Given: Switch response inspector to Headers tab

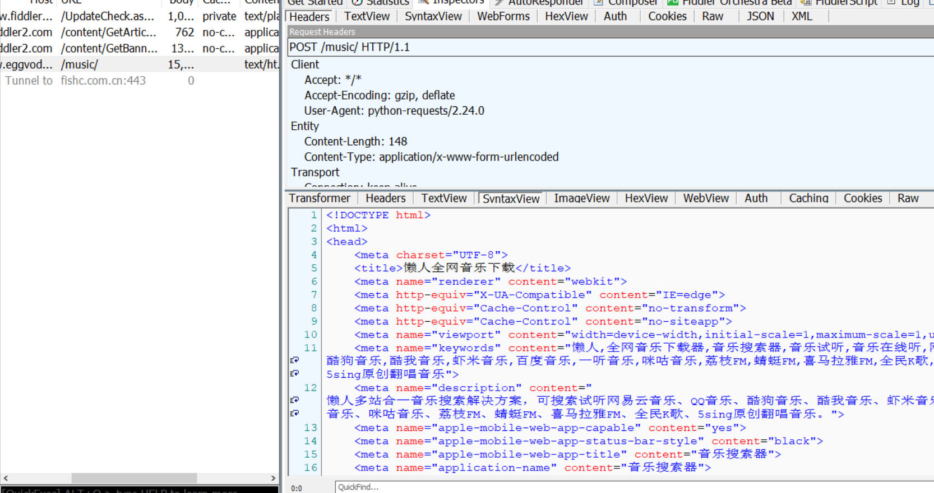Looking at the screenshot, I should click(x=386, y=198).
